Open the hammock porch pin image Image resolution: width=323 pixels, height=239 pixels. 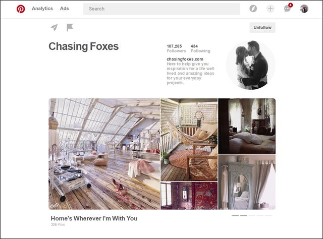click(189, 140)
